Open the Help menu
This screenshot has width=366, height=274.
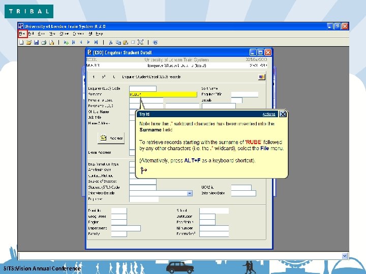pyautogui.click(x=99, y=34)
